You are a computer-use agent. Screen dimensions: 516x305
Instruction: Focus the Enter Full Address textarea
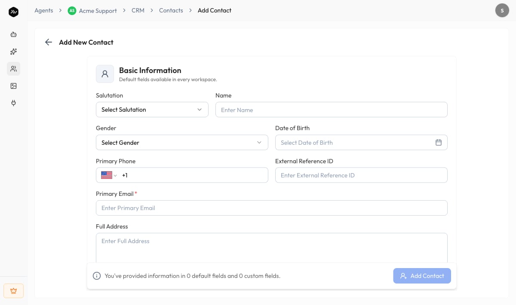click(272, 248)
